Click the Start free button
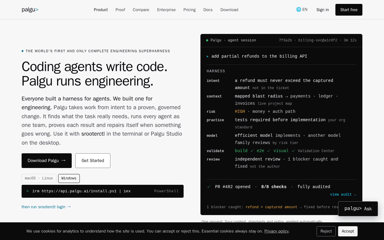Viewport: 384px width, 240px height. (x=349, y=10)
